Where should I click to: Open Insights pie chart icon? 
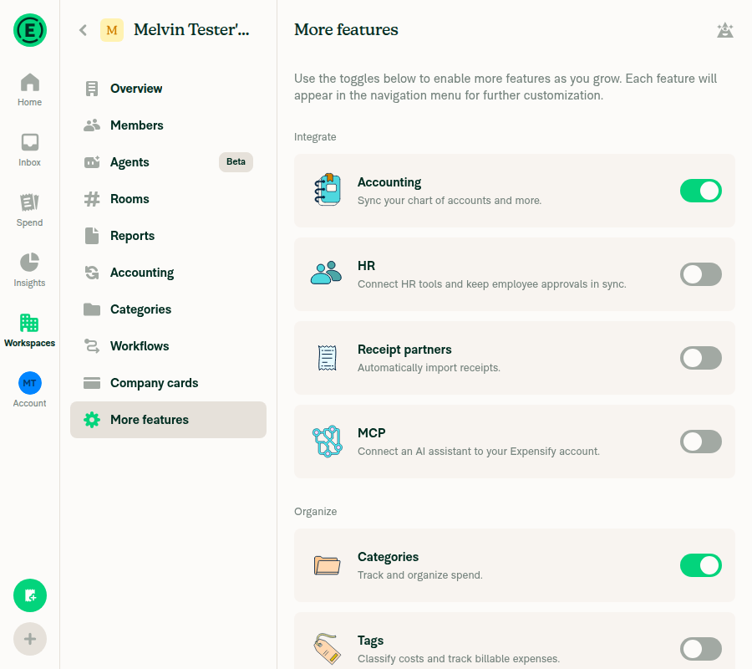click(30, 263)
